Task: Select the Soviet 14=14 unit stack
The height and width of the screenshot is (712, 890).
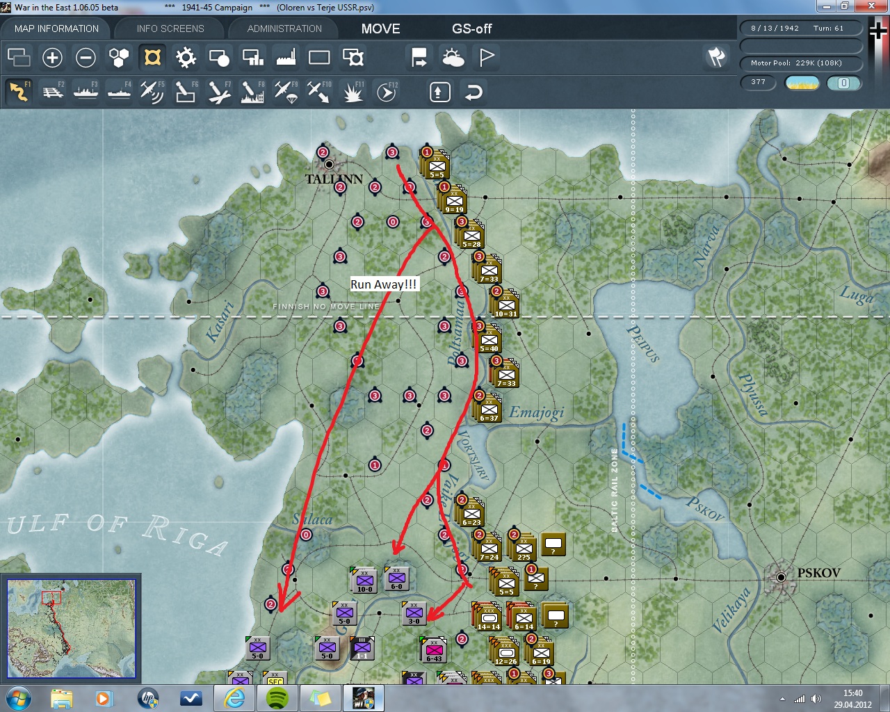Action: [488, 617]
